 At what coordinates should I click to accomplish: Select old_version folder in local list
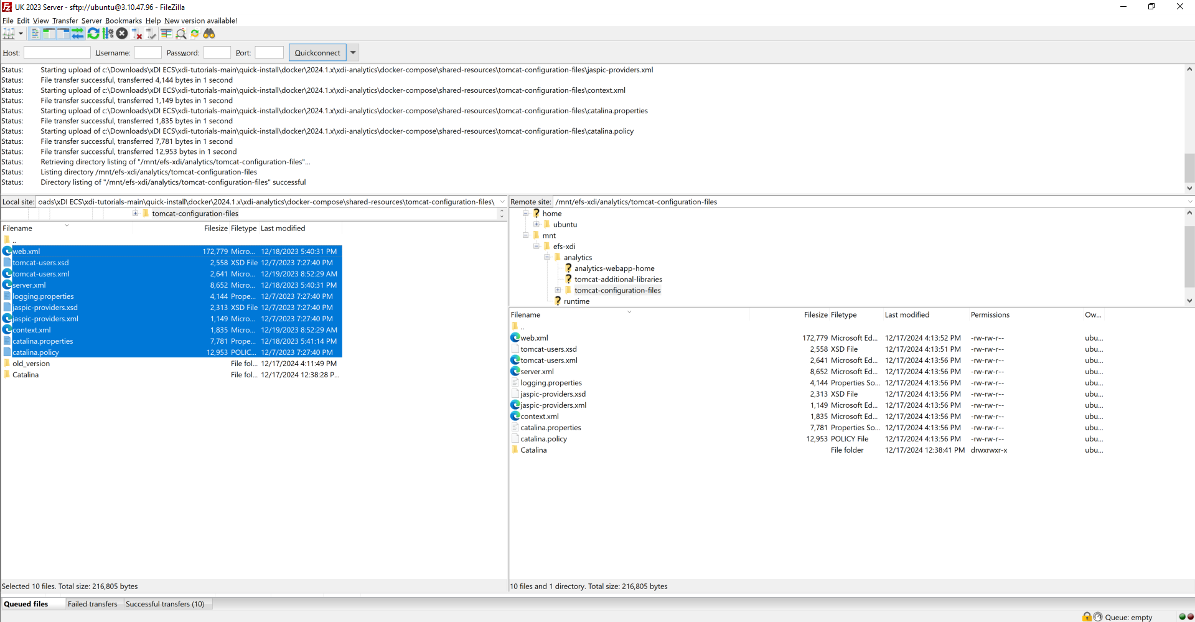click(31, 364)
